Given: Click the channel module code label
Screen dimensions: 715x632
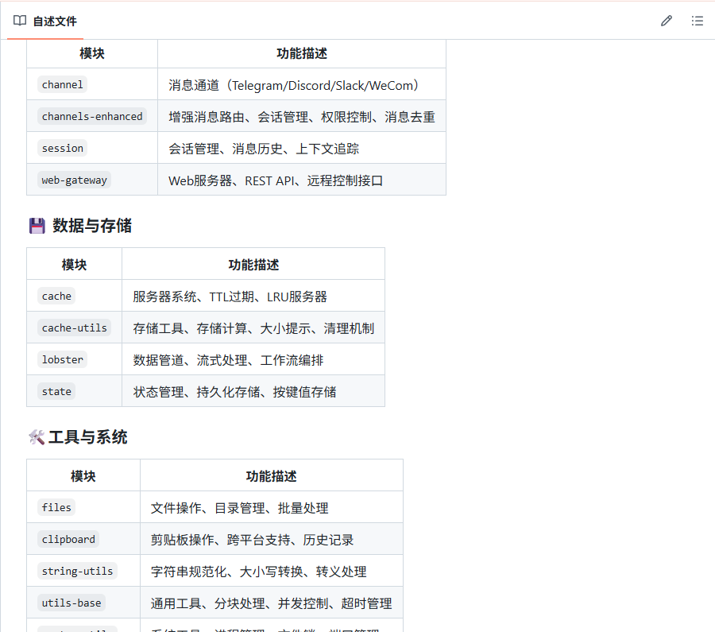Looking at the screenshot, I should point(62,84).
